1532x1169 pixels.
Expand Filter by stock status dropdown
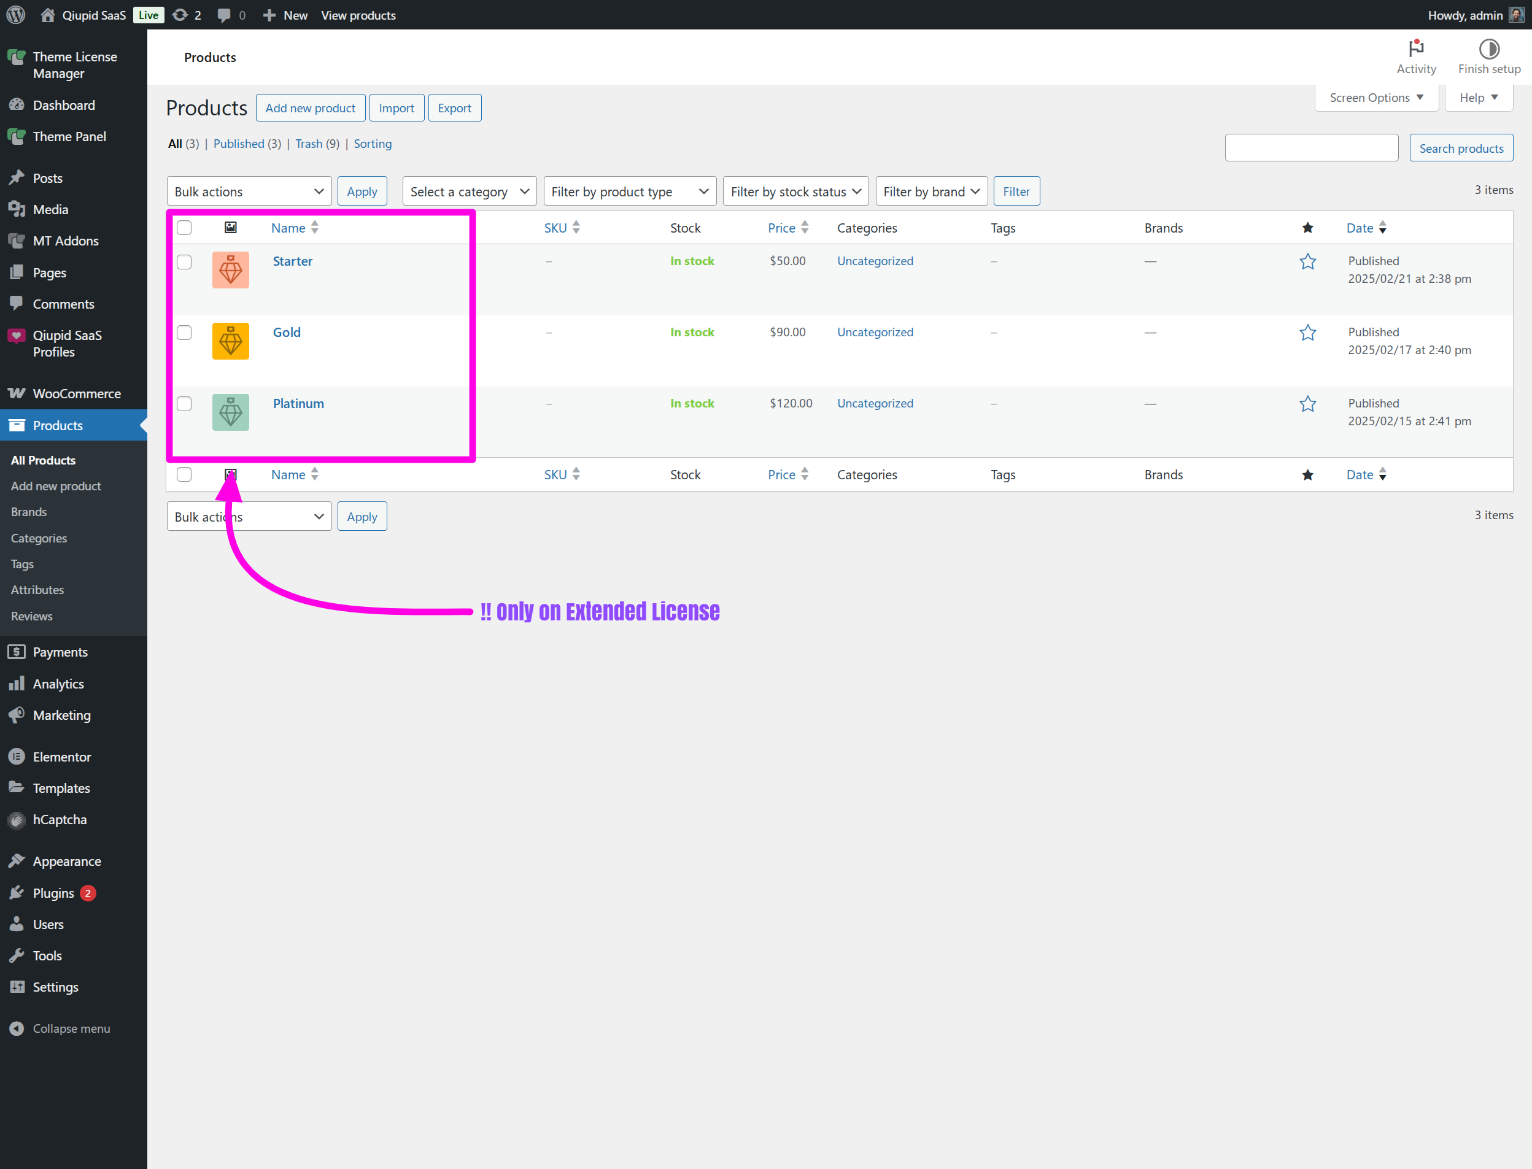click(x=795, y=191)
